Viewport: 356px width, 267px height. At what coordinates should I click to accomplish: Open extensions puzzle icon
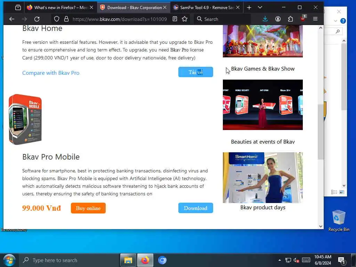[290, 19]
